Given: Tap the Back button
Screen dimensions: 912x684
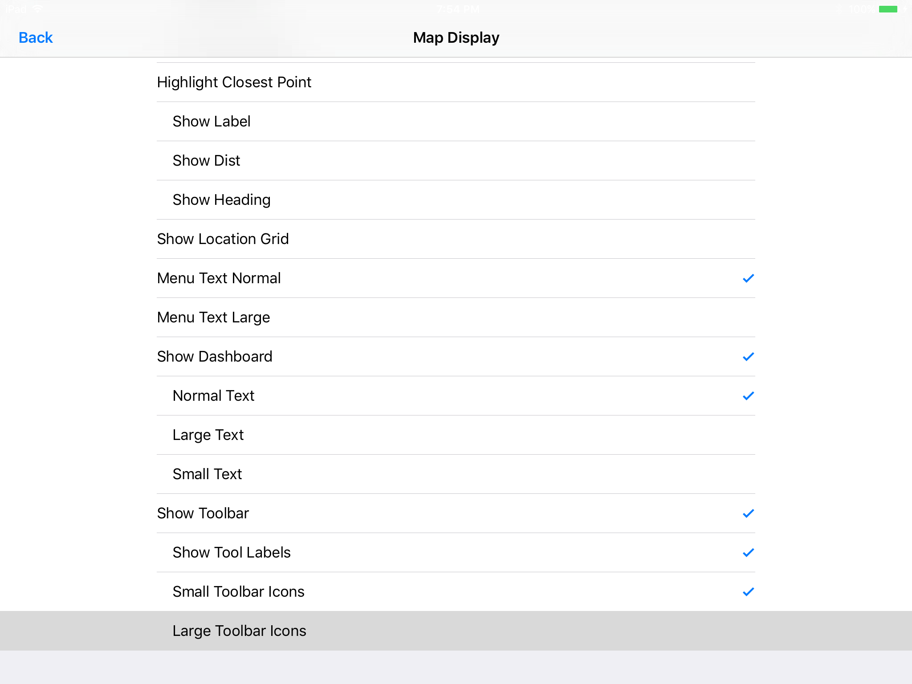Looking at the screenshot, I should 36,38.
